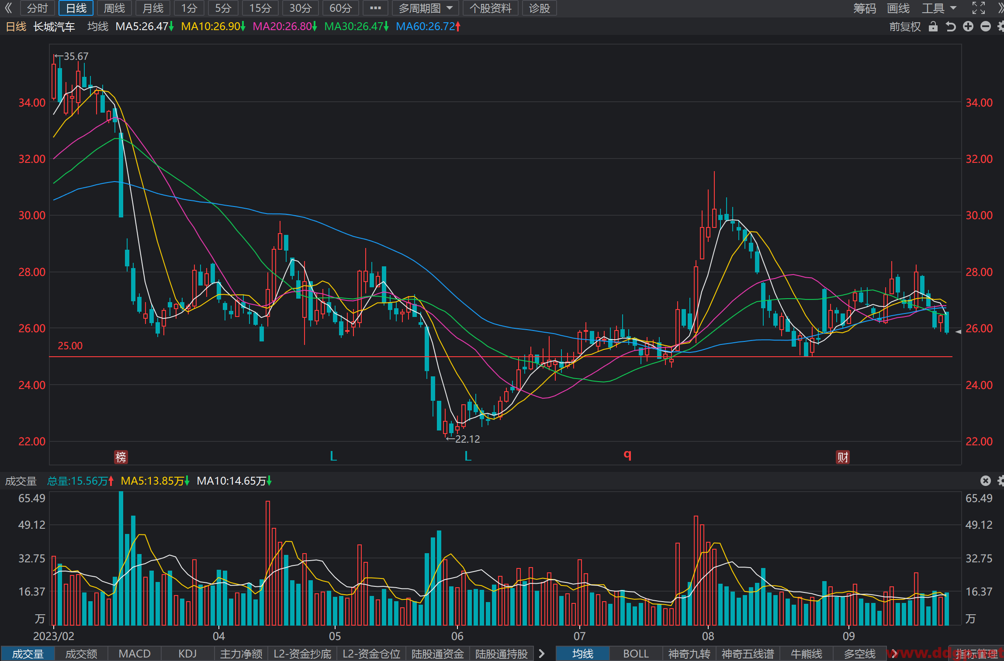Image resolution: width=1004 pixels, height=661 pixels.
Task: Select the MACD indicator tab
Action: coord(135,654)
